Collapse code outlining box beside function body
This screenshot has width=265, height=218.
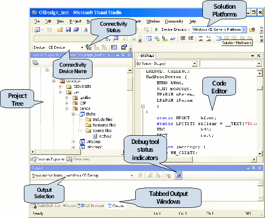(143, 106)
